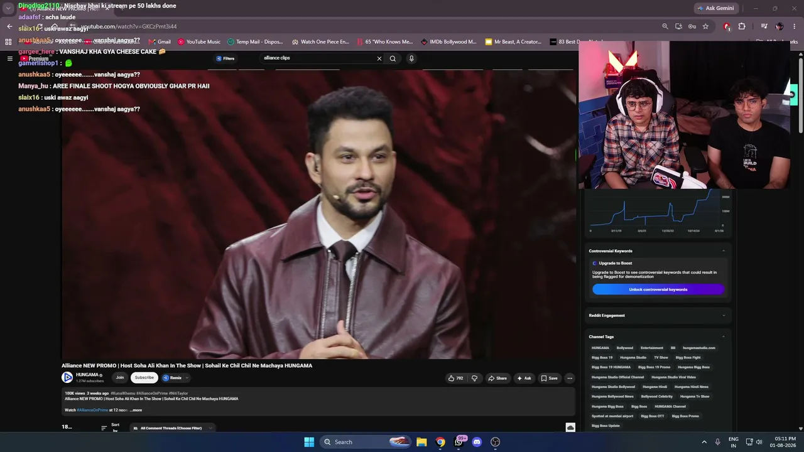Select the Hungama Hindi News tag
Image resolution: width=804 pixels, height=452 pixels.
pyautogui.click(x=691, y=387)
